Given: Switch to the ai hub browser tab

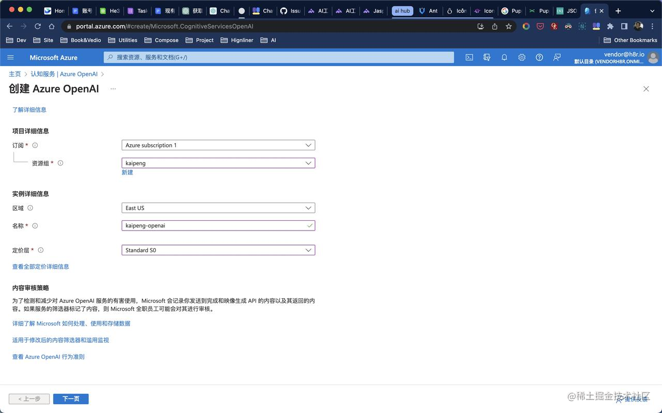Looking at the screenshot, I should tap(402, 10).
